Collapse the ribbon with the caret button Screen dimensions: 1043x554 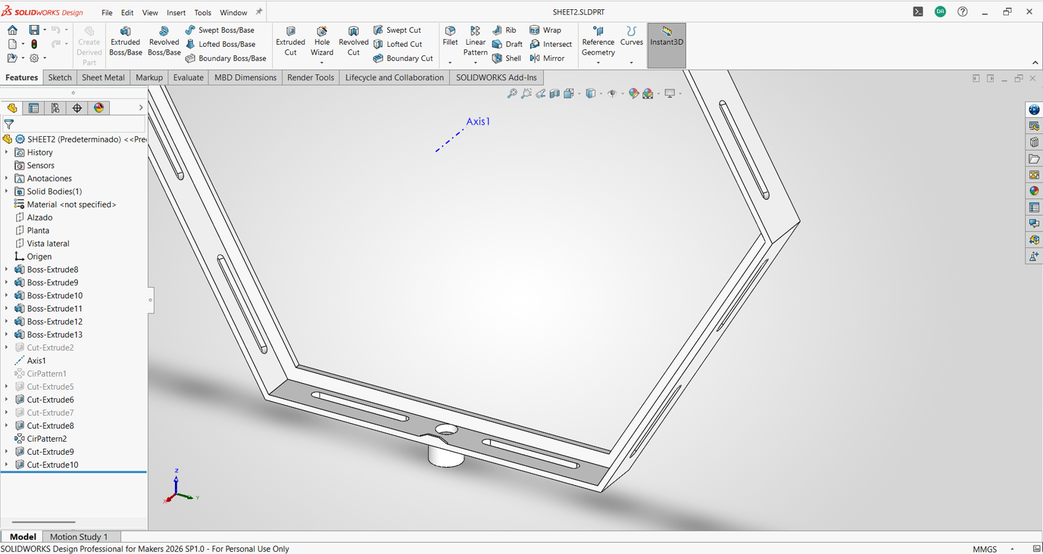click(x=1035, y=63)
